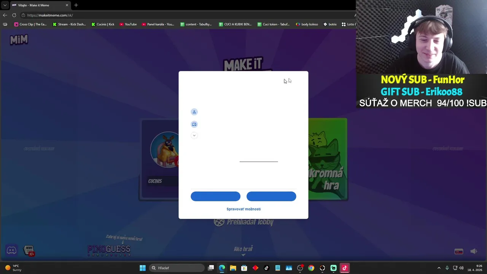Open body koleso bookmark
The height and width of the screenshot is (274, 487).
coord(307,24)
